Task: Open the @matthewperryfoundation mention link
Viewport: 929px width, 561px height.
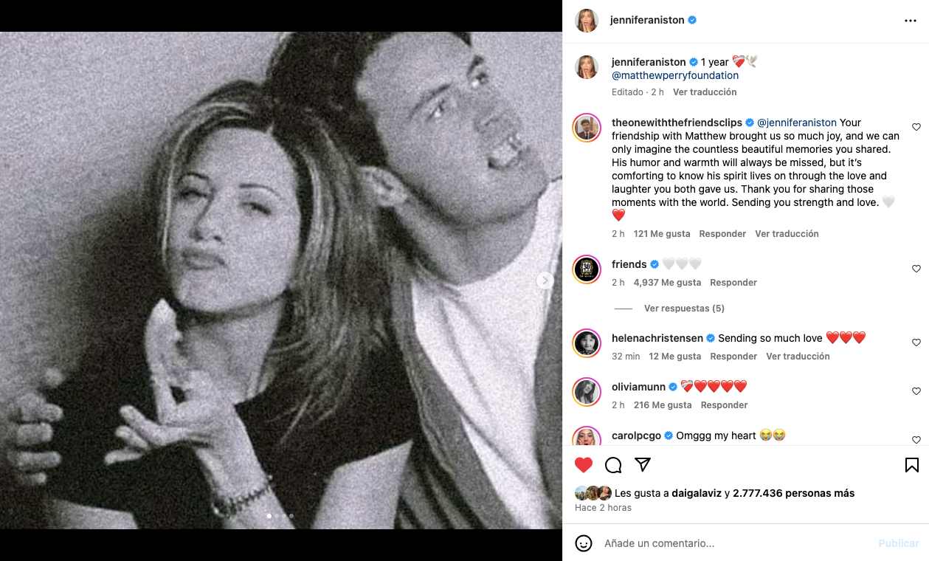Action: click(x=675, y=75)
